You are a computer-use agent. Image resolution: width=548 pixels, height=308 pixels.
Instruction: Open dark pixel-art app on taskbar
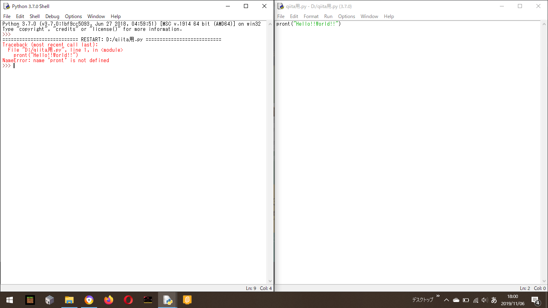pyautogui.click(x=148, y=300)
